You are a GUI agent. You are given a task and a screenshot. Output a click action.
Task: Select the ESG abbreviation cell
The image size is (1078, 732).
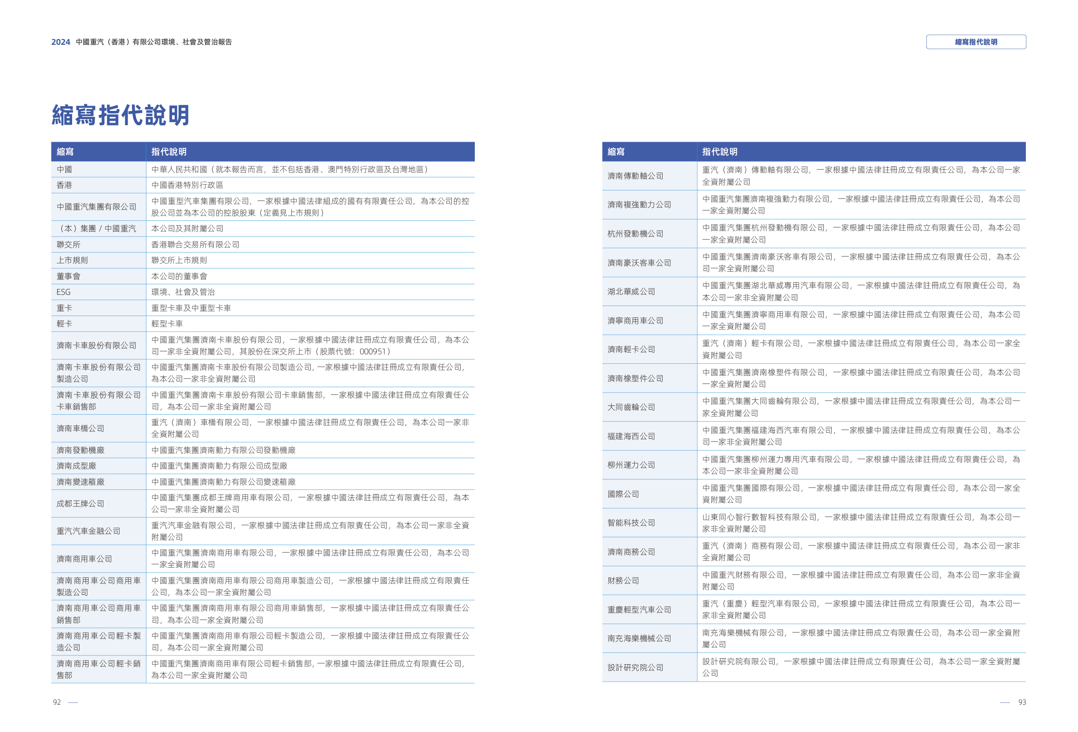63,292
